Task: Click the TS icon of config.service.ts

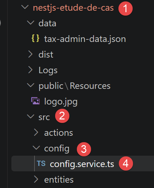Action: coord(41,163)
